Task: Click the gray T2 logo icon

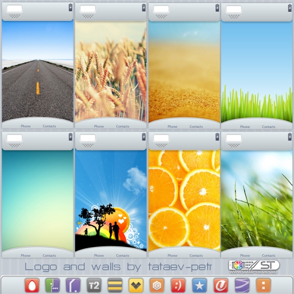Action: [x=94, y=285]
